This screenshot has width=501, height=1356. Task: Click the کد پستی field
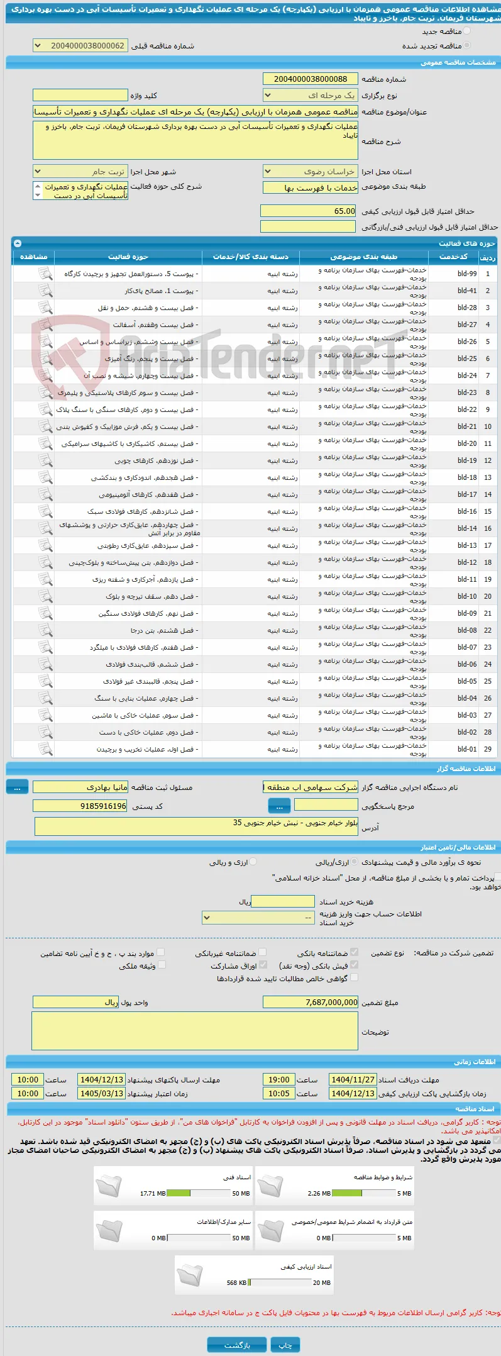pyautogui.click(x=80, y=806)
